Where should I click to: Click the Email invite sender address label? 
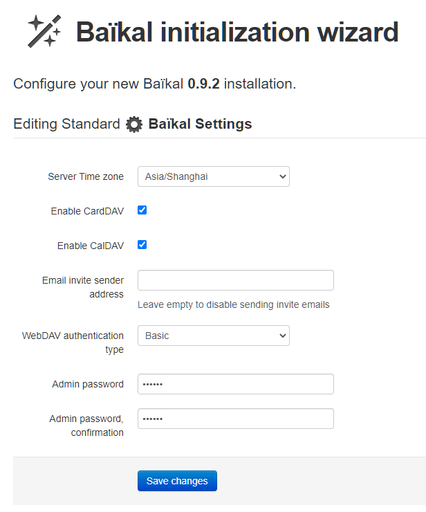click(x=83, y=287)
